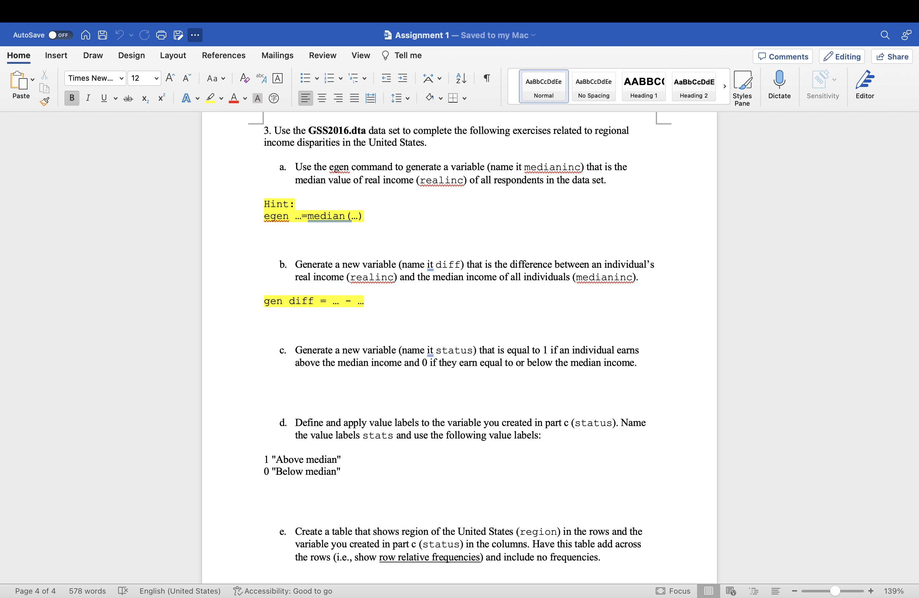919x598 pixels.
Task: Switch to the Design tab
Action: coord(131,55)
